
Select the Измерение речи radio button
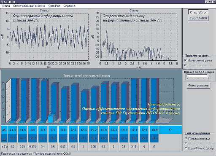click(x=198, y=60)
